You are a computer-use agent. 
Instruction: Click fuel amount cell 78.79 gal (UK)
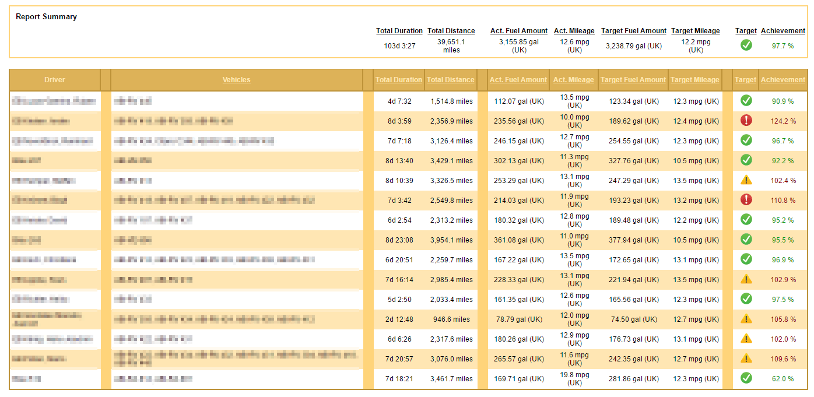[519, 319]
